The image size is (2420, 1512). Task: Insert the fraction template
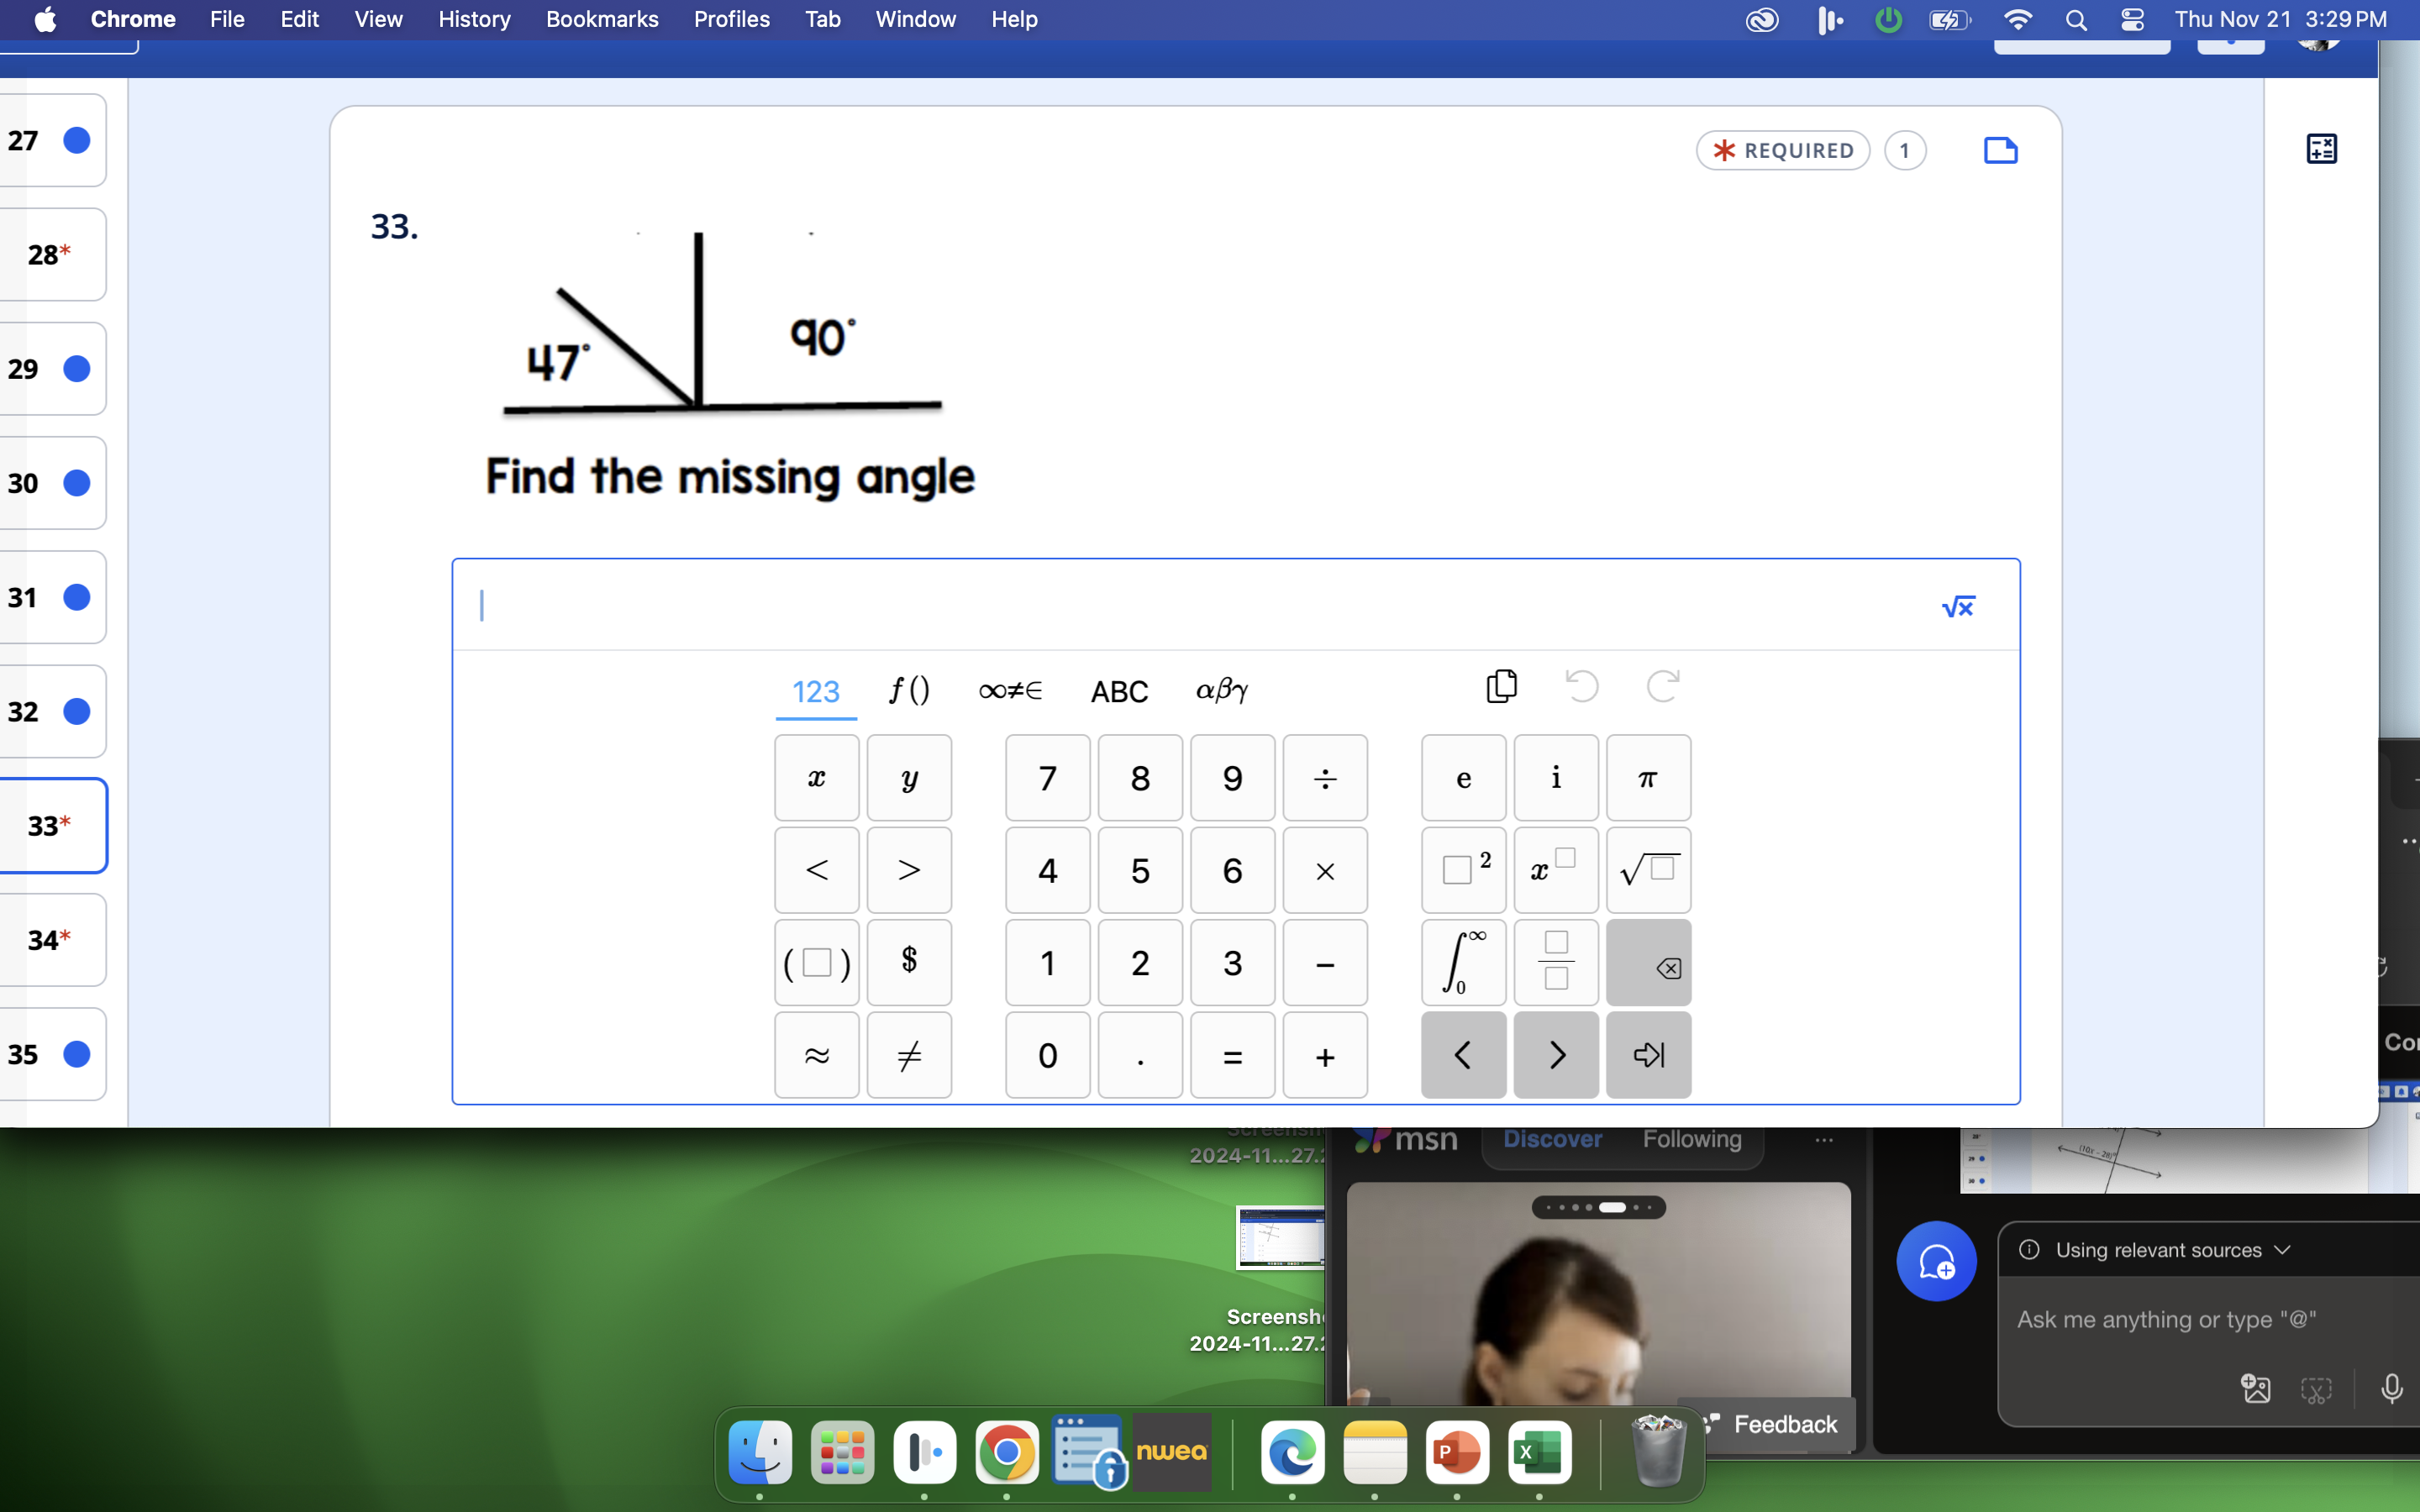(1556, 963)
